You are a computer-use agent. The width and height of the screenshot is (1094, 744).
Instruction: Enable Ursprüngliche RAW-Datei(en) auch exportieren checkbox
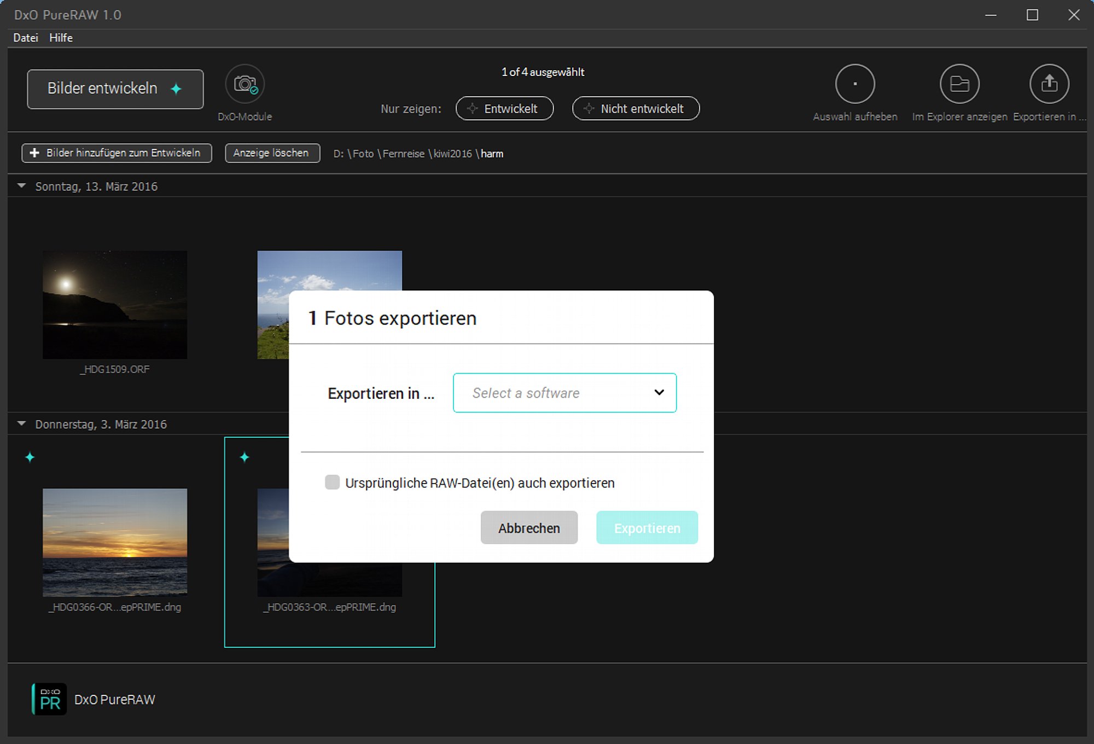click(x=332, y=482)
